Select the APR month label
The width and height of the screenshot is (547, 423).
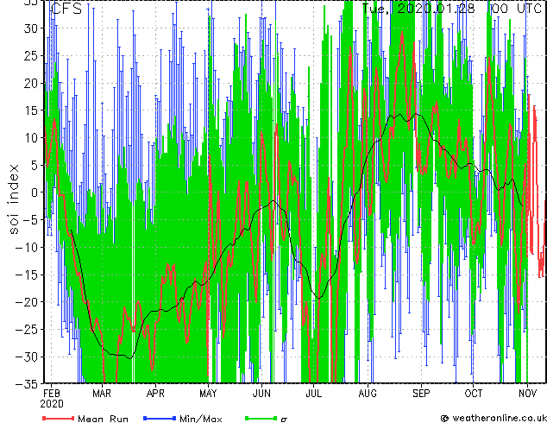(155, 394)
